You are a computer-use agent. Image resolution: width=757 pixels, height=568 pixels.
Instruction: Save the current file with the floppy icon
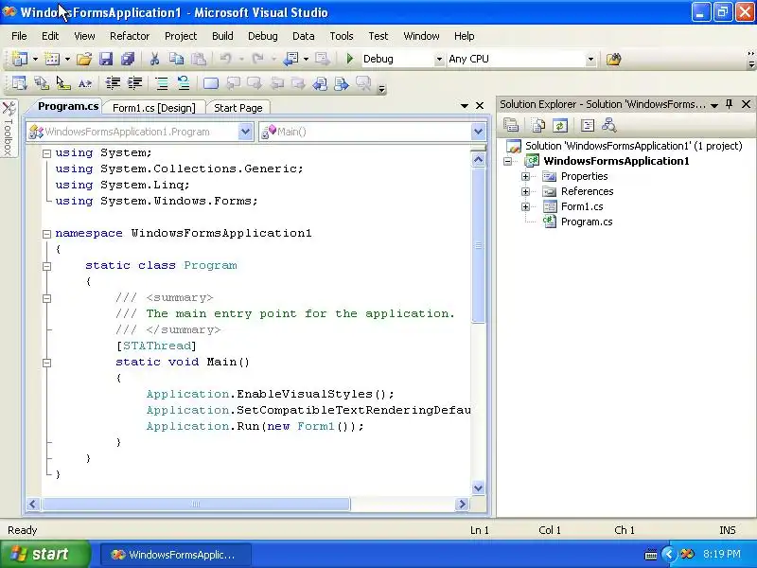pos(106,59)
